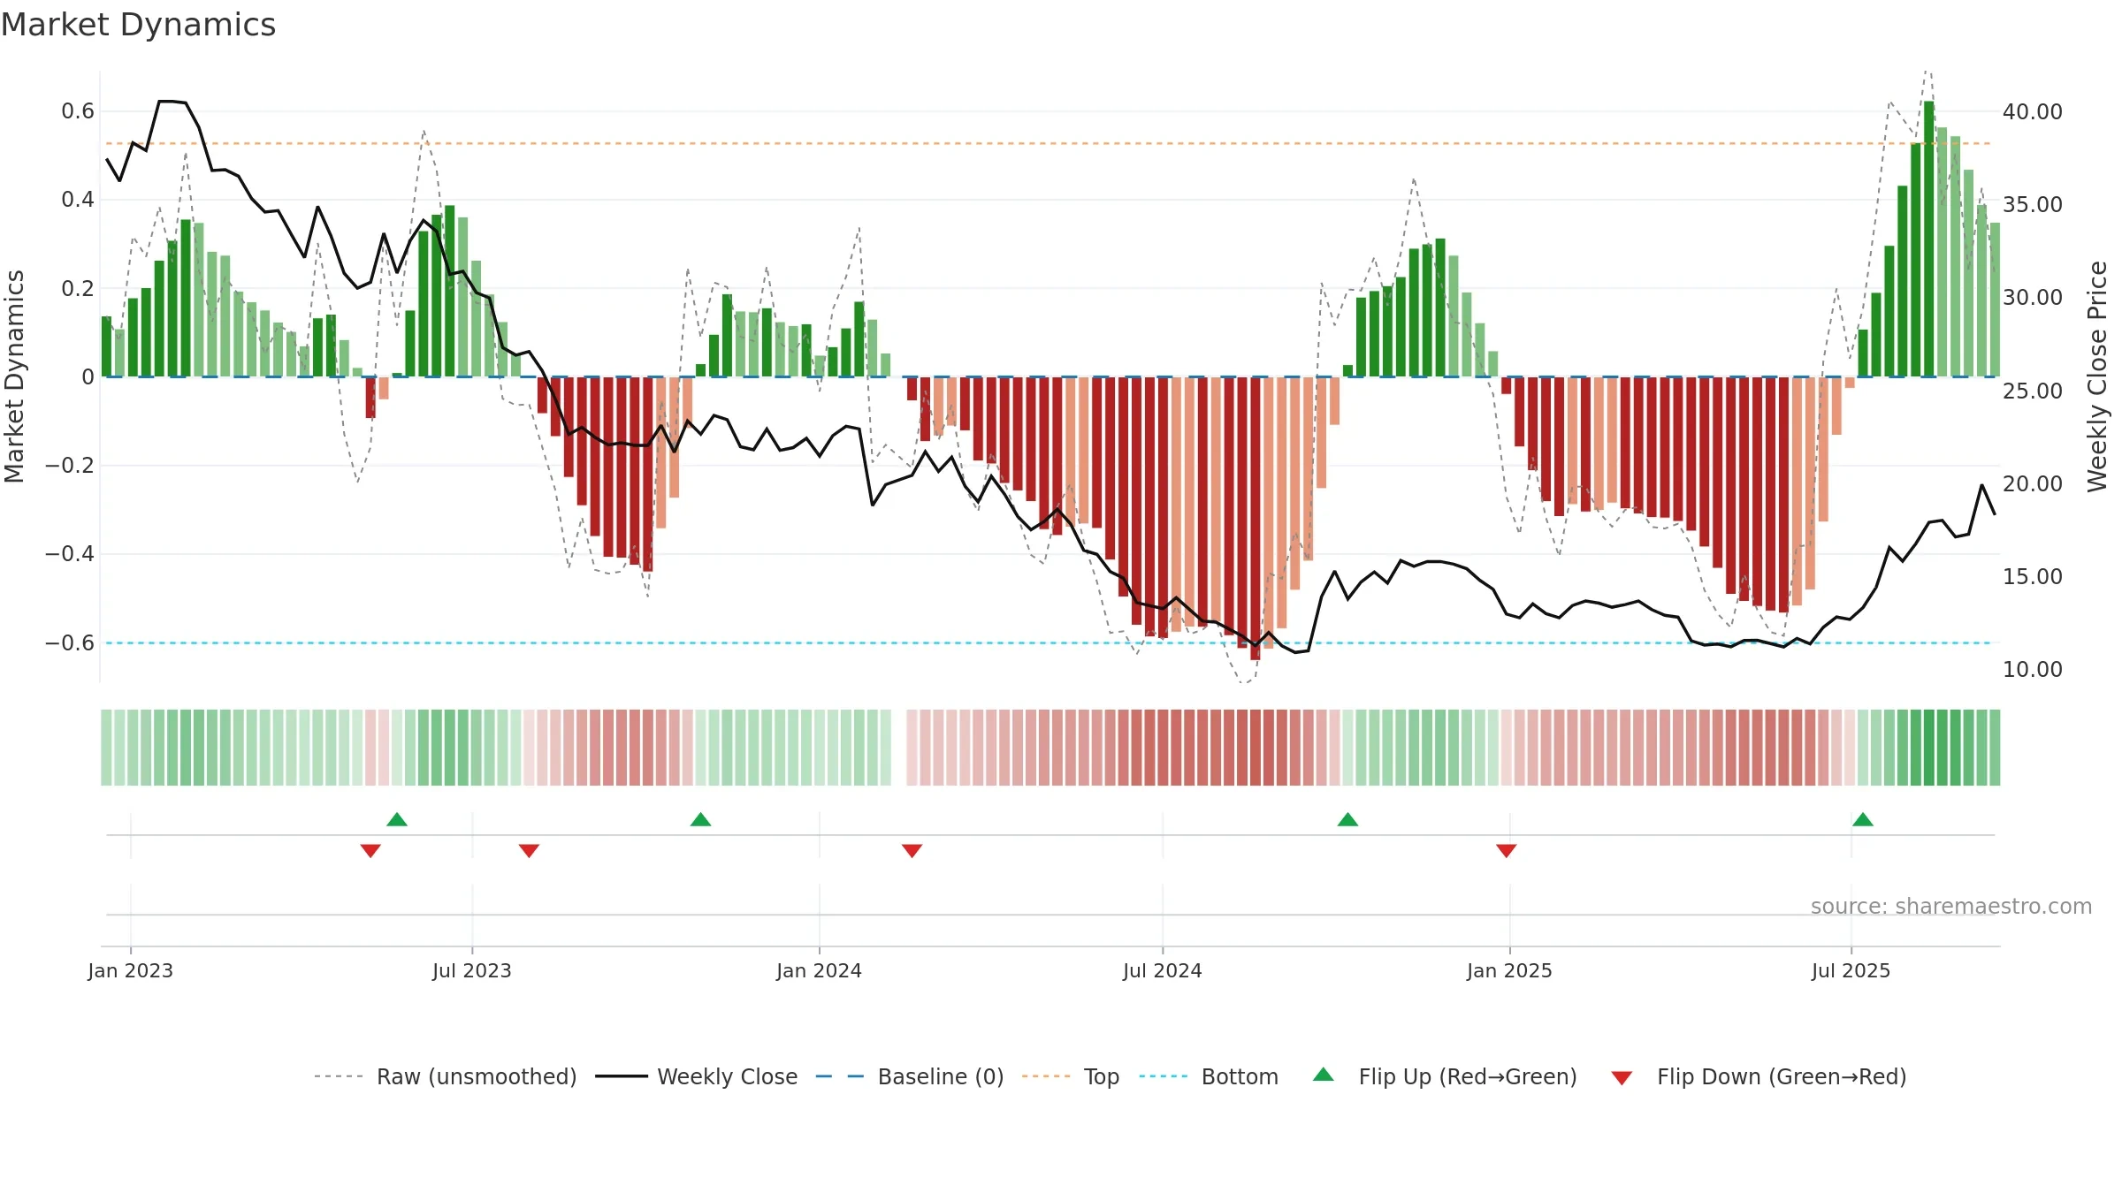Click the flip-down marker near Feb 2024
The image size is (2122, 1193).
[x=912, y=850]
